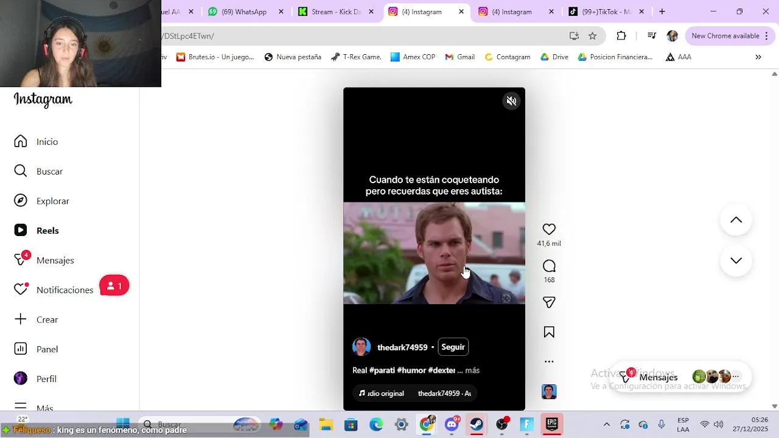Go to previous reel with up chevron

tap(736, 220)
